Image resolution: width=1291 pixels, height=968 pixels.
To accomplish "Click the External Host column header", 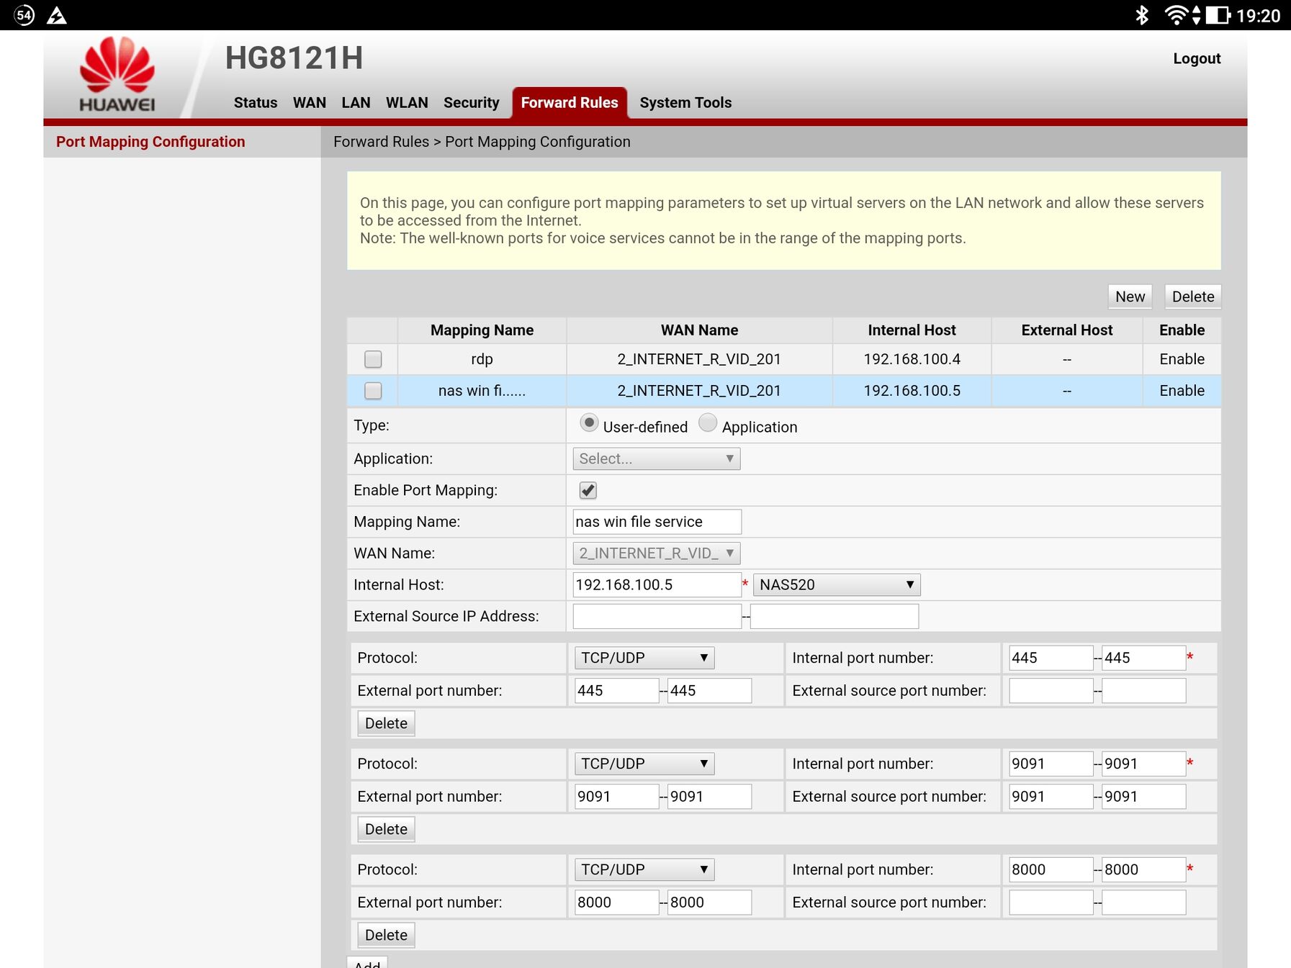I will click(x=1066, y=330).
